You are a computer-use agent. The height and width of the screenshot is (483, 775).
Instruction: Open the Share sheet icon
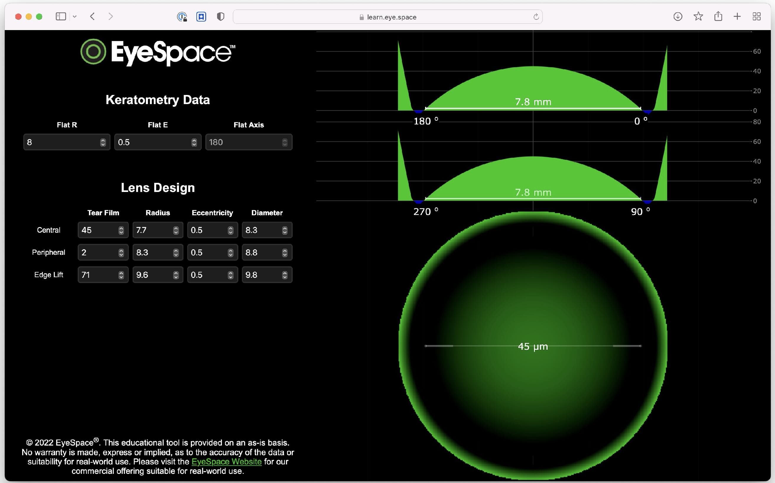(718, 16)
